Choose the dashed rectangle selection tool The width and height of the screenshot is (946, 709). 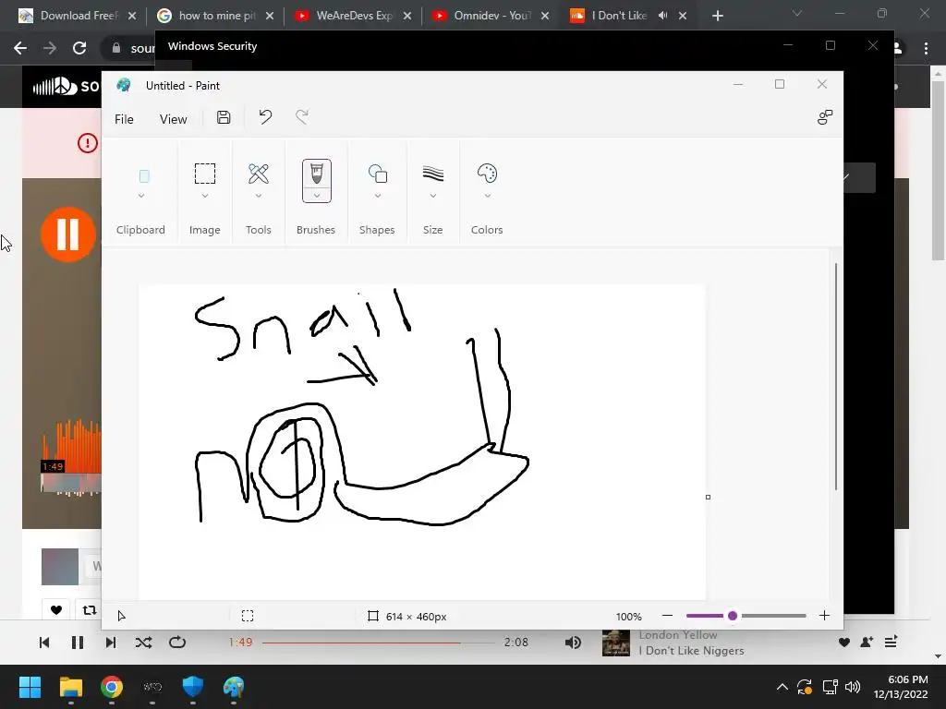point(205,174)
